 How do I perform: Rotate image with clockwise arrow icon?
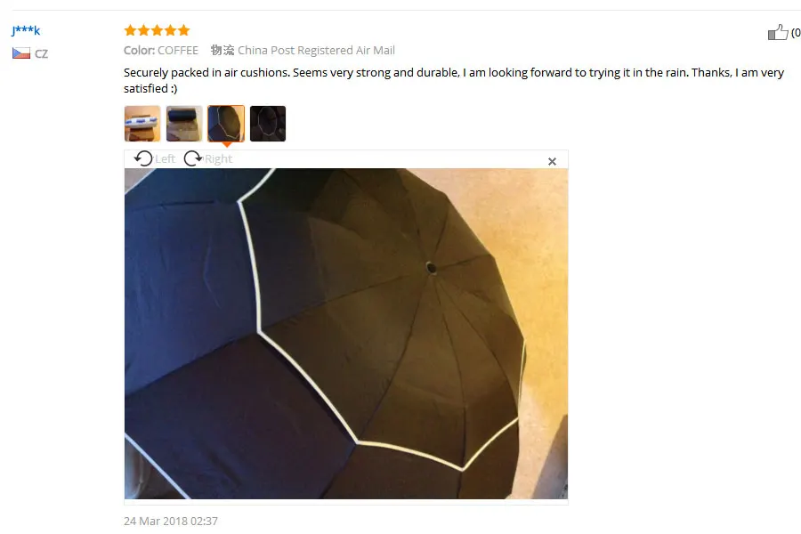pyautogui.click(x=192, y=158)
